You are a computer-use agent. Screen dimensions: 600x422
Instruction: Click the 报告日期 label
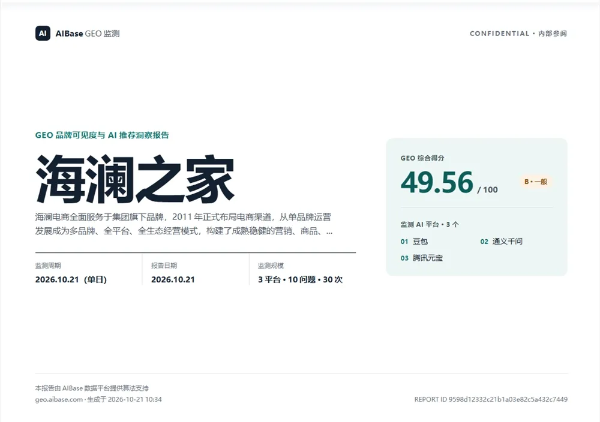[164, 266]
